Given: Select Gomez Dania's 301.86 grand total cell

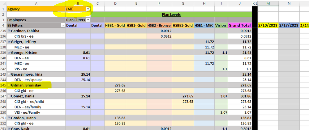Looking at the screenshot, I should (x=240, y=96).
